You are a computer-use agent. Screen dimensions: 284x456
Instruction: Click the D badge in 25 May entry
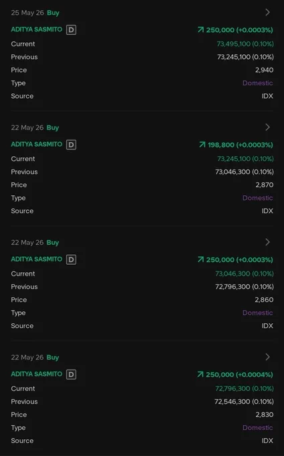click(x=71, y=30)
